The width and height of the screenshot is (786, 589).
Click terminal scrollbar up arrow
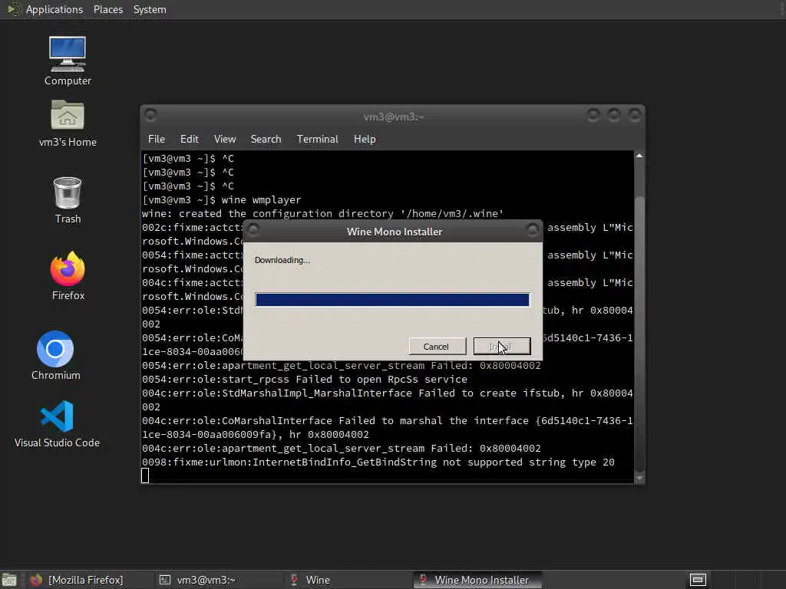pyautogui.click(x=639, y=156)
